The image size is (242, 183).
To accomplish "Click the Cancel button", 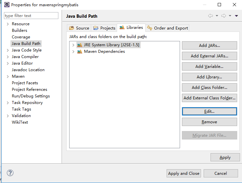I will point(221,173).
